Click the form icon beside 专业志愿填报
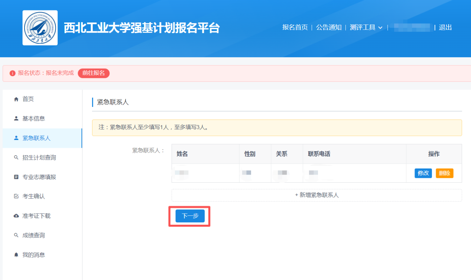 click(x=16, y=177)
